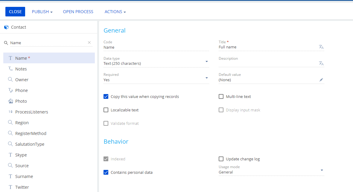Click the translate icon beside Title field
Image resolution: width=353 pixels, height=192 pixels.
pos(321,47)
